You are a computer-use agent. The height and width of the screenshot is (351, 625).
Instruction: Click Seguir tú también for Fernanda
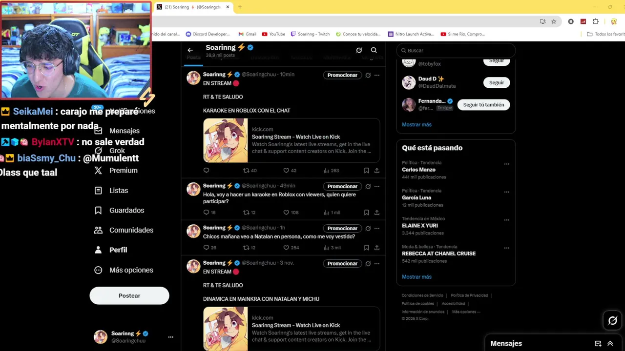(483, 105)
